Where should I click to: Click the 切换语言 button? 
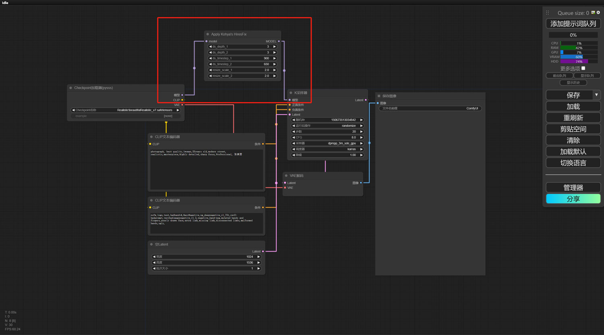tap(573, 163)
